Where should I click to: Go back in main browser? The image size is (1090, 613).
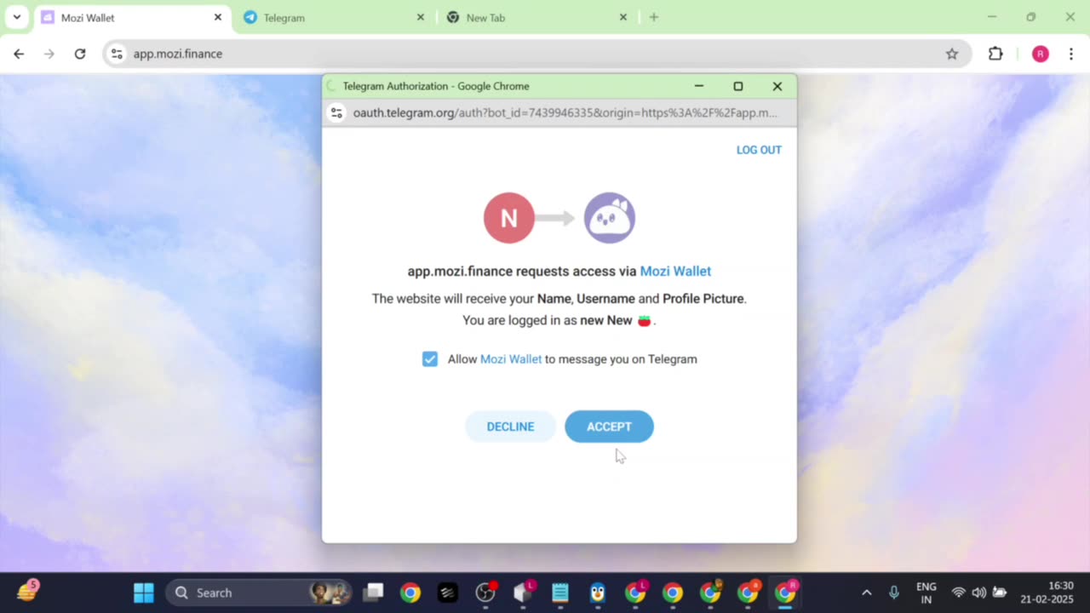19,54
